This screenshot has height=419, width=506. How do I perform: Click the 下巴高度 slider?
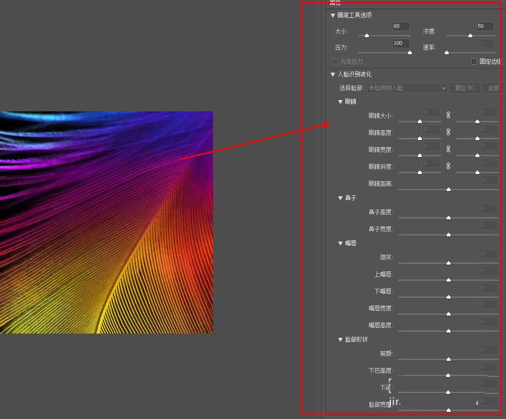click(448, 376)
